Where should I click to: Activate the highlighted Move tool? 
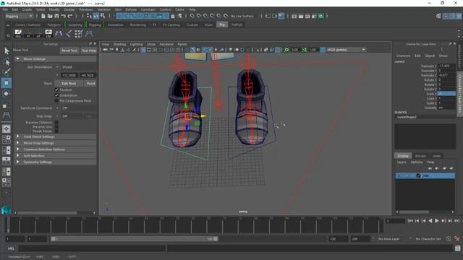click(x=7, y=83)
